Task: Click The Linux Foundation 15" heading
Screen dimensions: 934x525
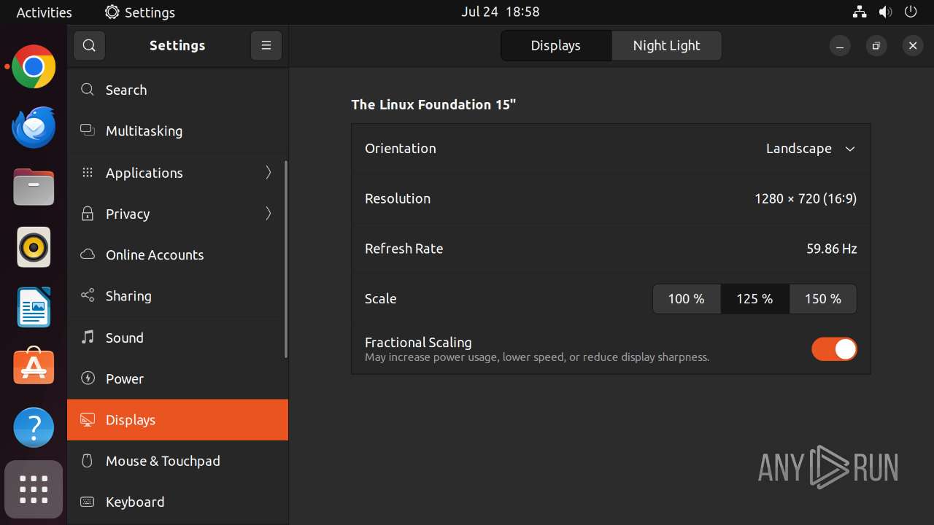Action: coord(433,104)
